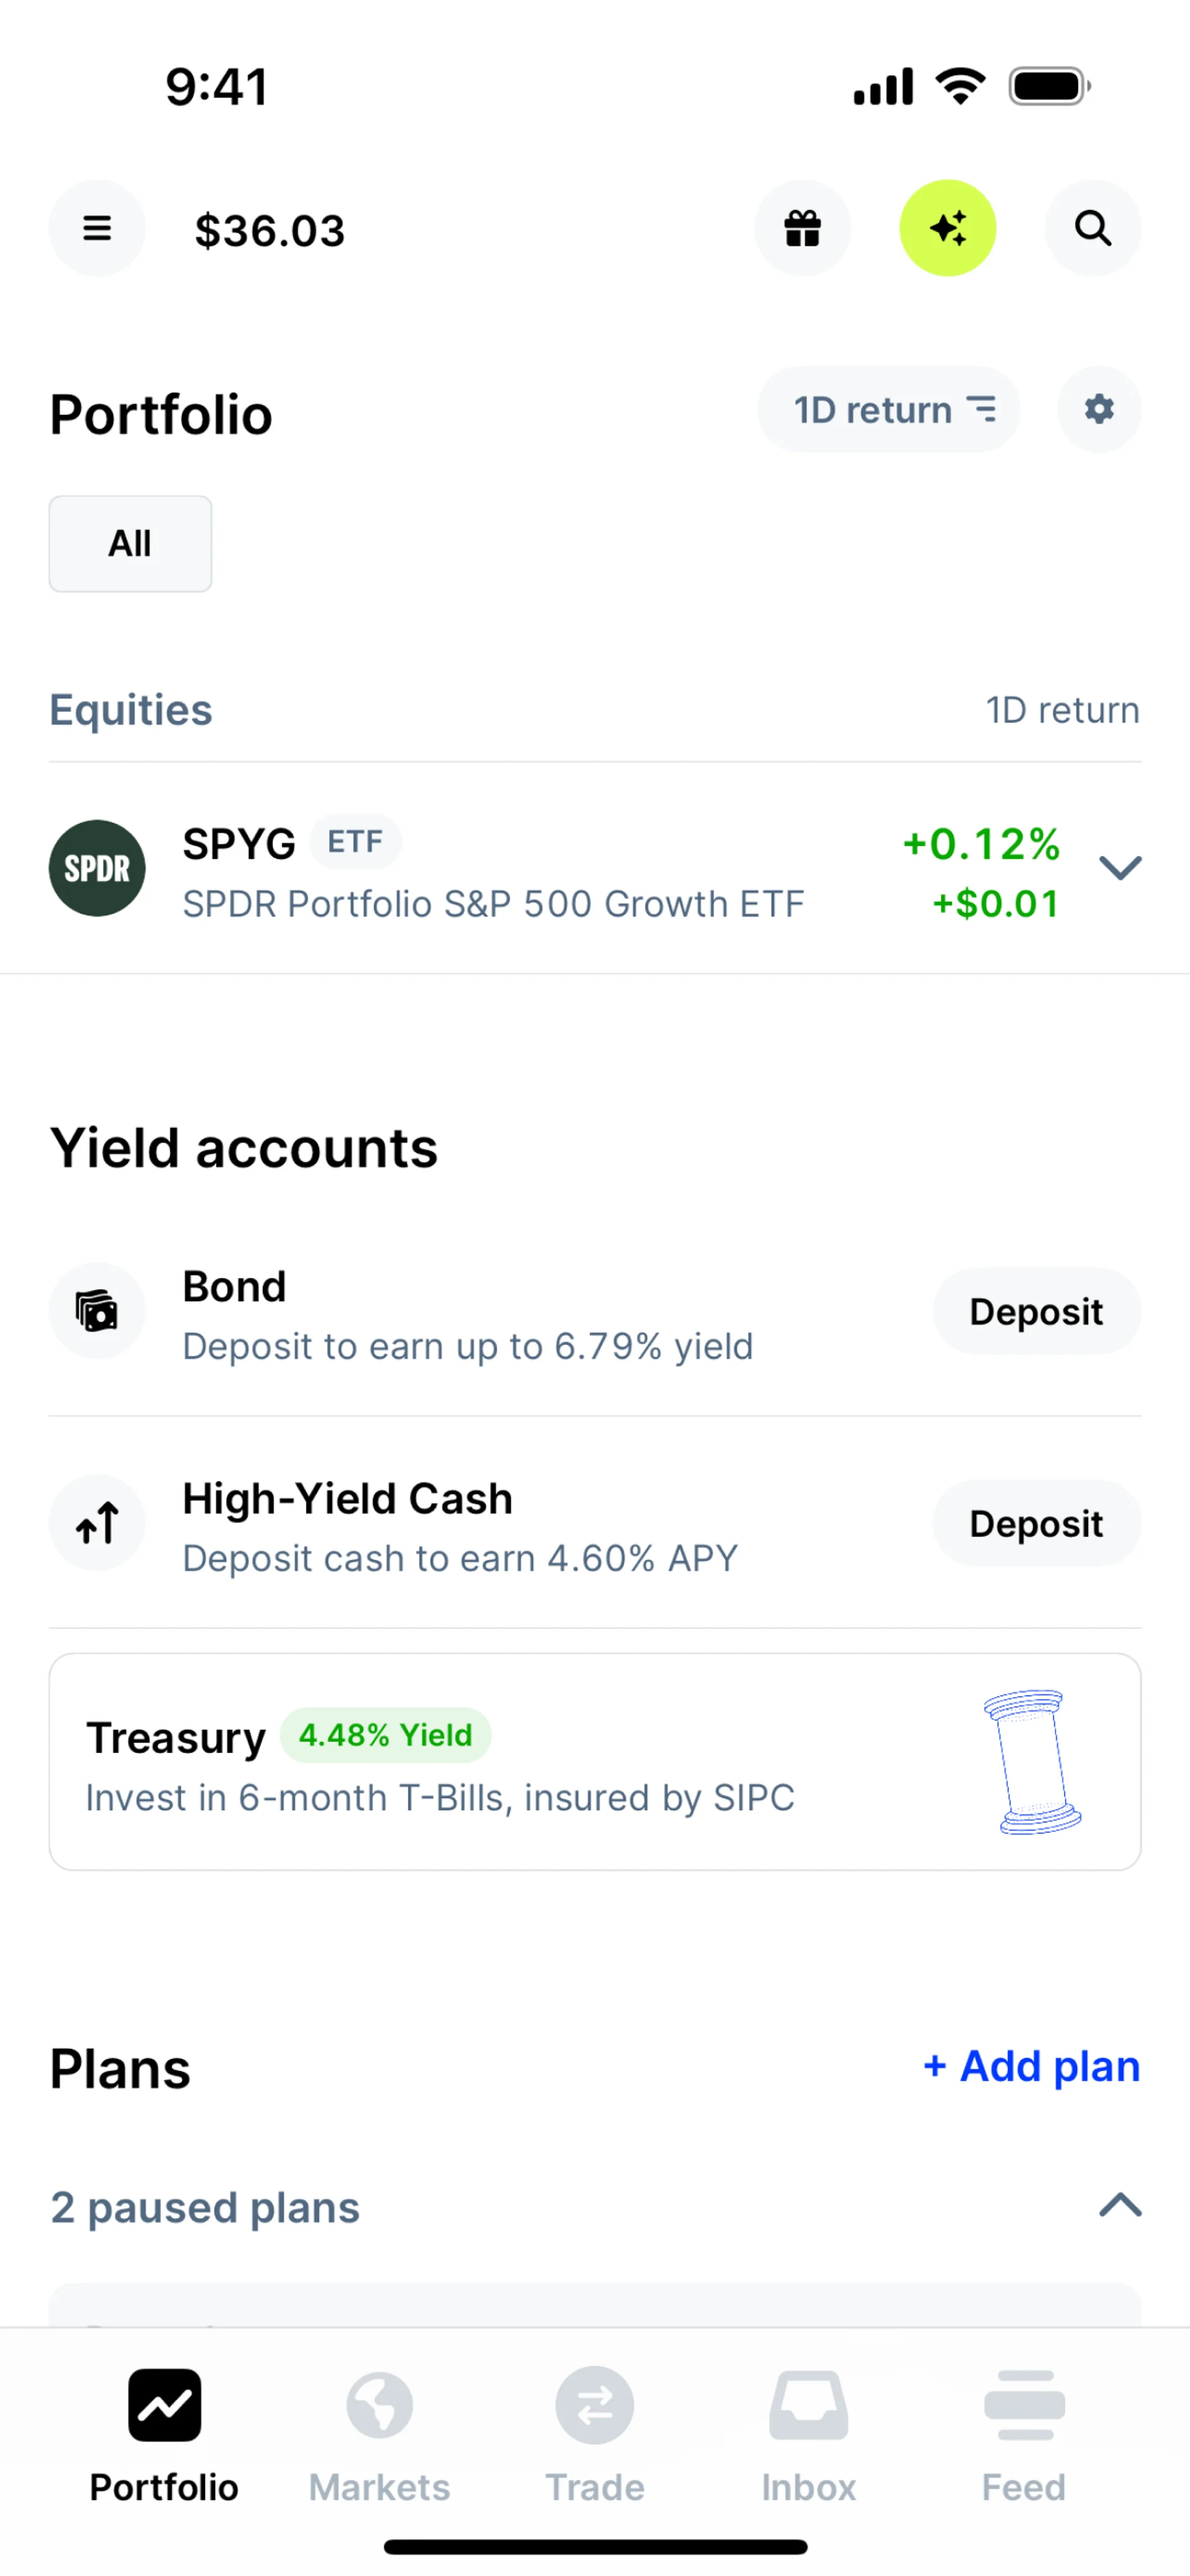Tap the Bond account icon
Image resolution: width=1190 pixels, height=2576 pixels.
[97, 1311]
